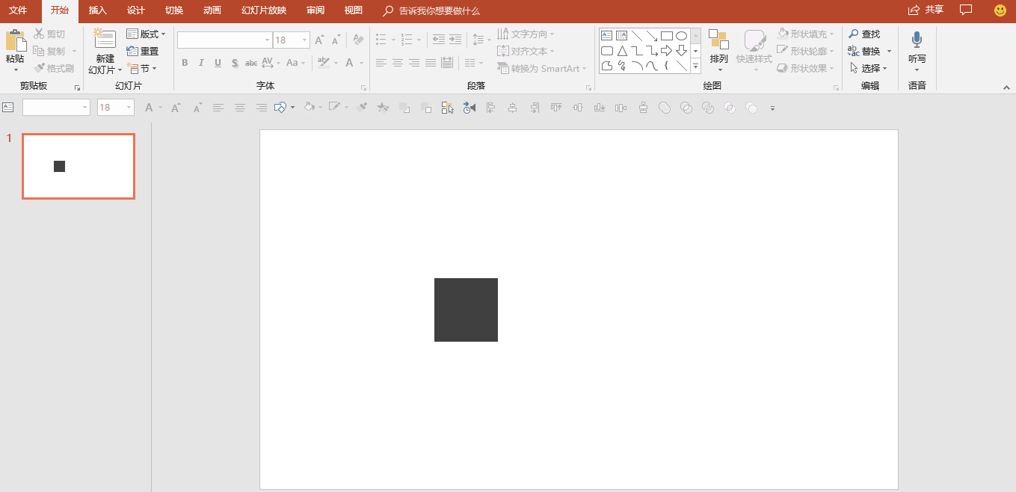This screenshot has height=492, width=1016.
Task: Toggle Bold text formatting
Action: coord(185,63)
